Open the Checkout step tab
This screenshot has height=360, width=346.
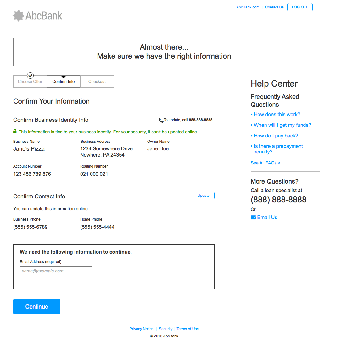97,82
